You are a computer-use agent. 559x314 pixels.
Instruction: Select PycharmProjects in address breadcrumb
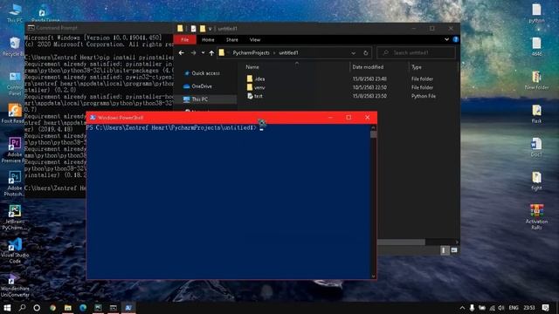pos(251,52)
